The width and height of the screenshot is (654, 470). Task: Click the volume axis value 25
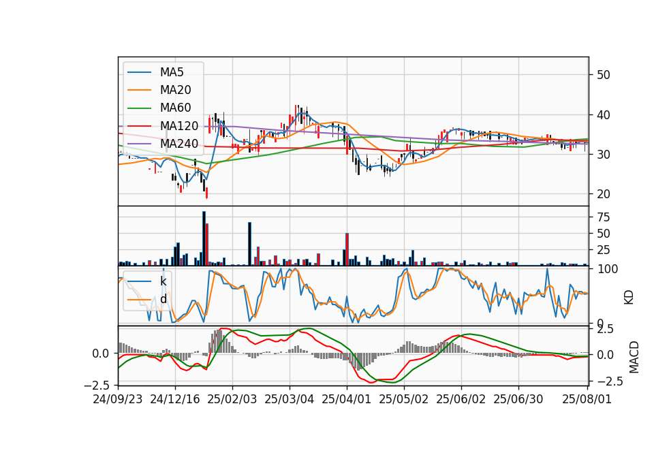(604, 250)
